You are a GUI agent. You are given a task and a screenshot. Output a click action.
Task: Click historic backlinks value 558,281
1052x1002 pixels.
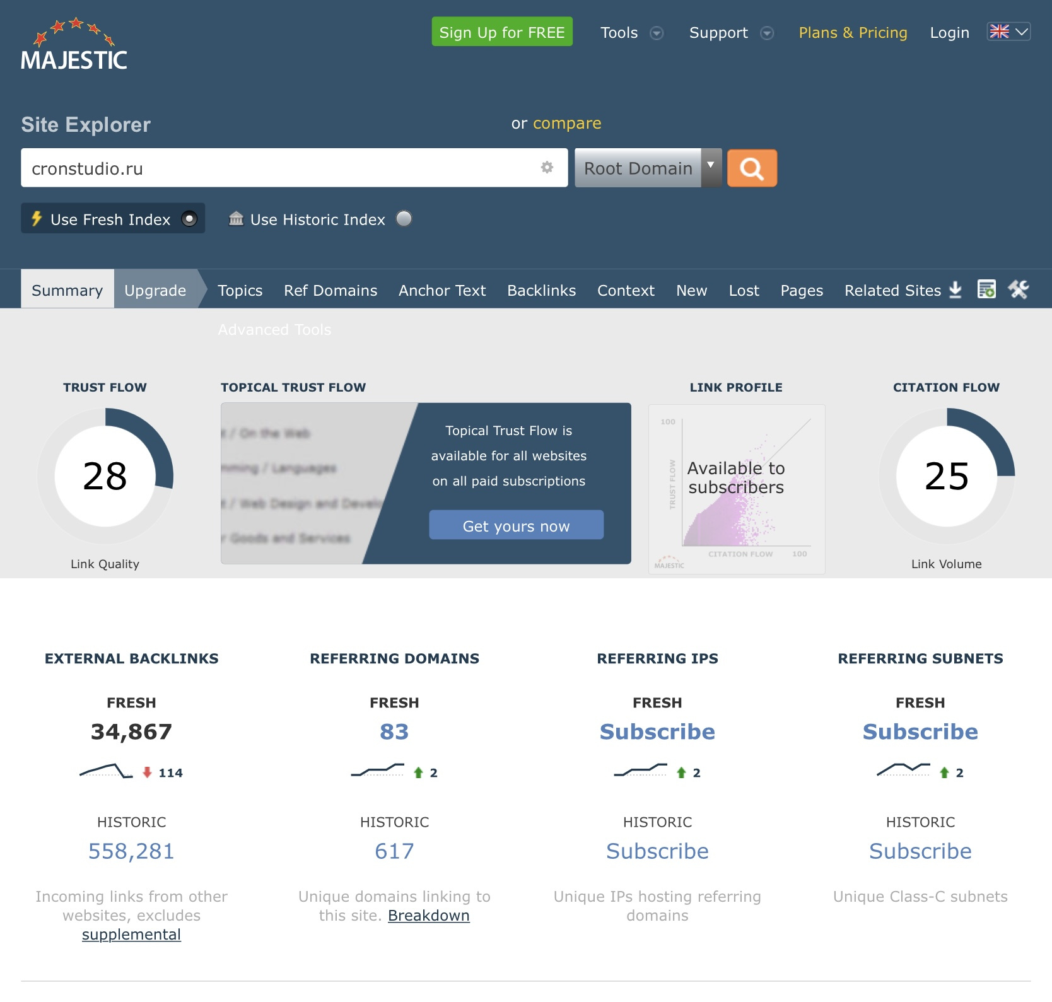point(131,851)
